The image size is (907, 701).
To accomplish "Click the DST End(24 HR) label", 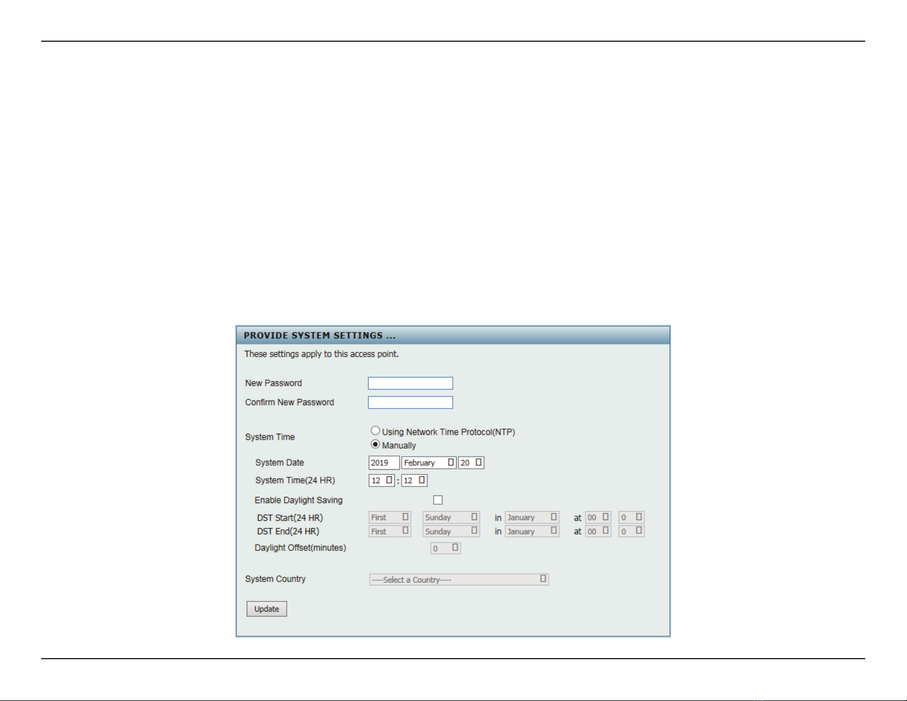I will pos(288,532).
